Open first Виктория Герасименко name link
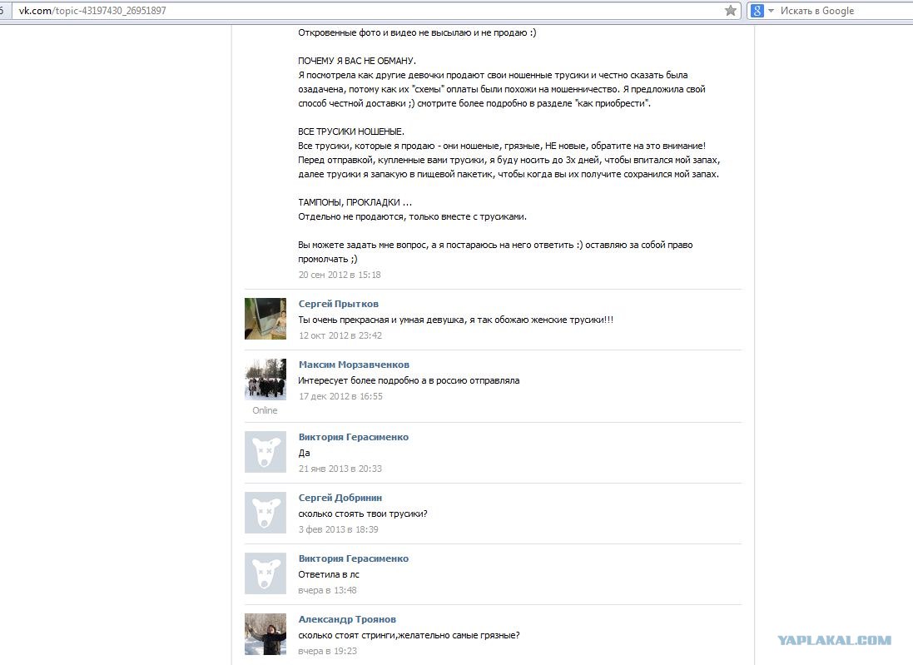 coord(354,437)
